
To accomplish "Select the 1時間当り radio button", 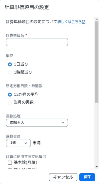I will click(10, 72).
